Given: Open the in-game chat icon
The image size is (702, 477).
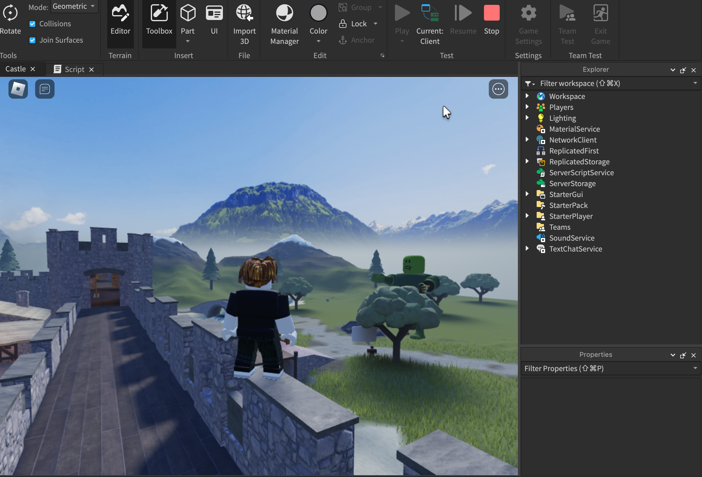Looking at the screenshot, I should 45,89.
